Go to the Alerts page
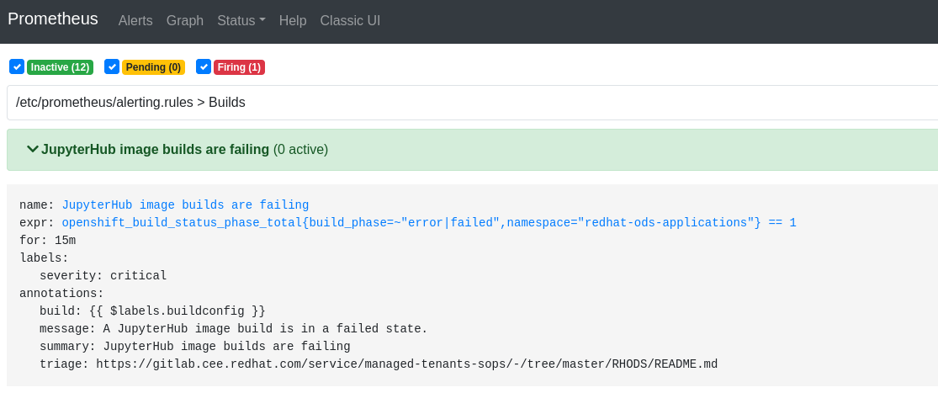This screenshot has height=393, width=938. point(135,20)
